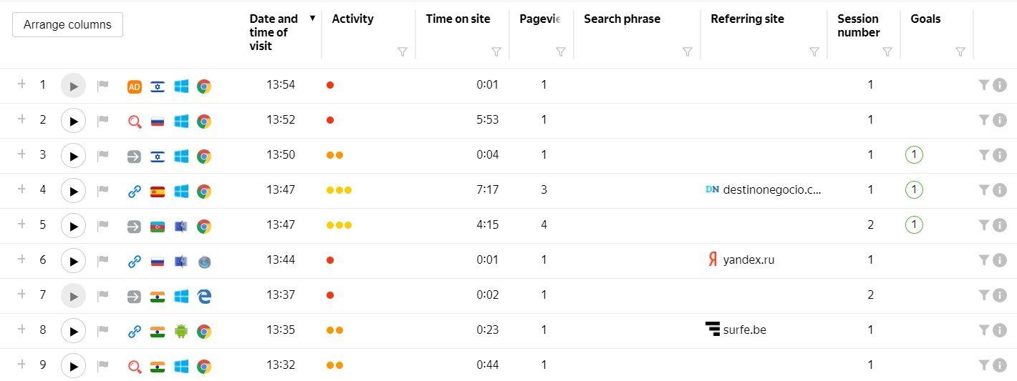
Task: Click the search traffic icon in row 2
Action: point(134,122)
